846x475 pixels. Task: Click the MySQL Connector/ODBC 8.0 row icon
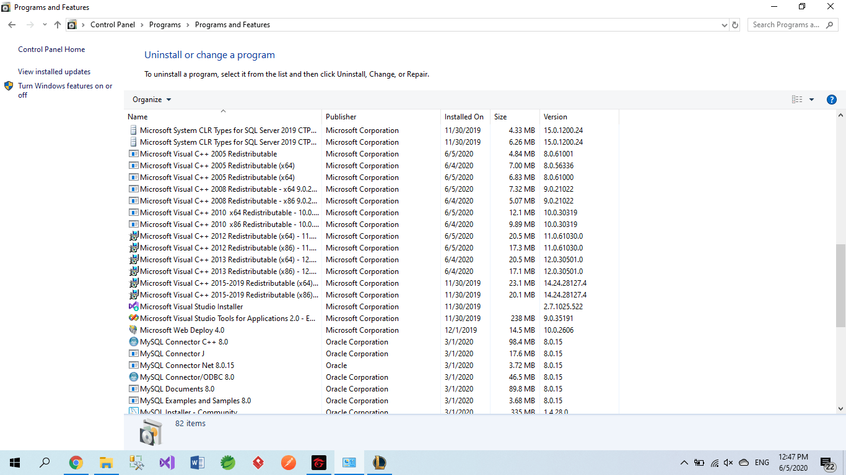click(x=133, y=377)
